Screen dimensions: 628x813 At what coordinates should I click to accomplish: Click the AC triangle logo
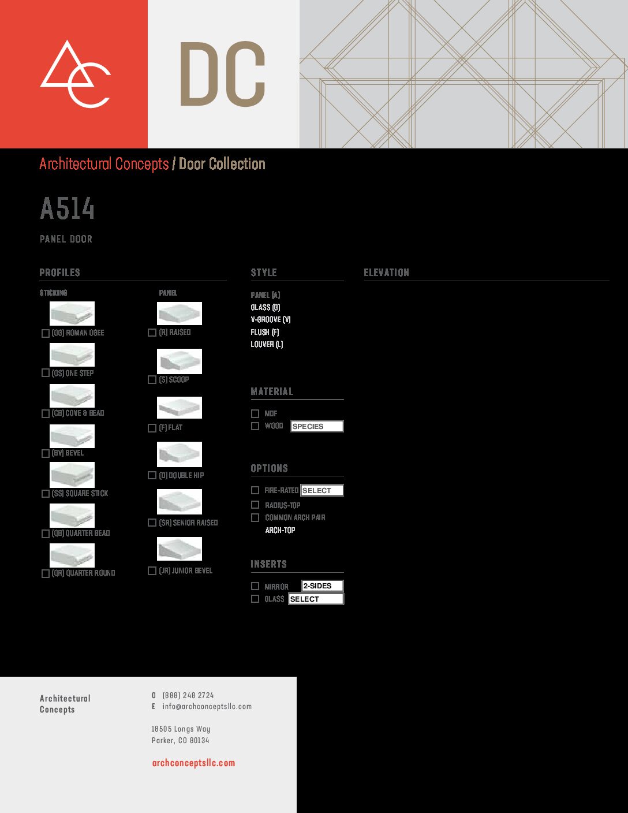[75, 74]
